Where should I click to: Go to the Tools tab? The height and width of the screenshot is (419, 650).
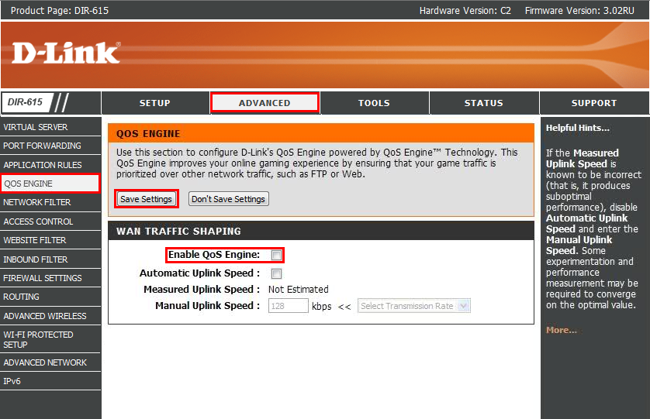click(374, 103)
